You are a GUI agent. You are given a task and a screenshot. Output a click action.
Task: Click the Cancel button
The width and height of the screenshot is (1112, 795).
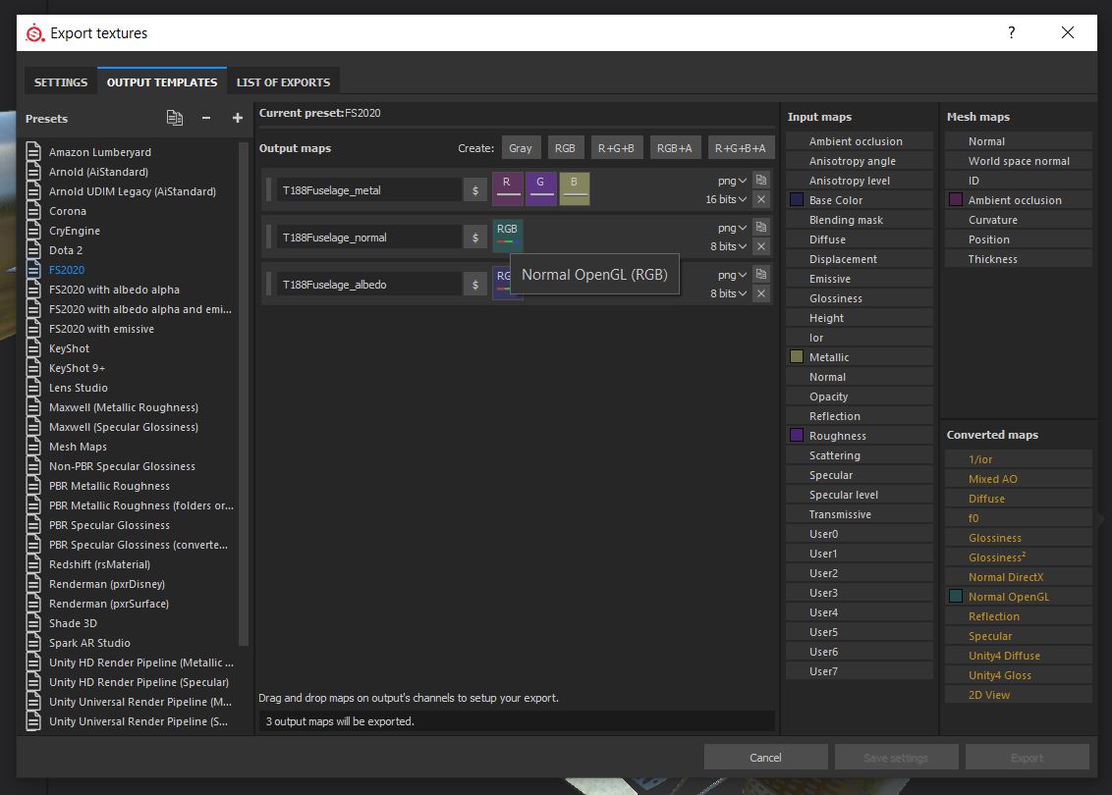click(x=765, y=757)
